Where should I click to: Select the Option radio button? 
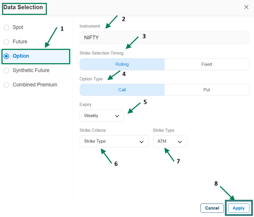pos(6,56)
